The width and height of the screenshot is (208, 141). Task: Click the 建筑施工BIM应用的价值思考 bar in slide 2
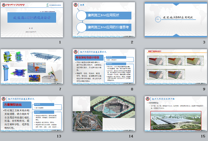click(107, 27)
